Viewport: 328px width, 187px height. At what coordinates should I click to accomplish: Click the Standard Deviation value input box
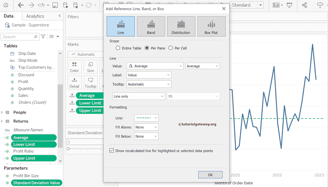pos(85,142)
